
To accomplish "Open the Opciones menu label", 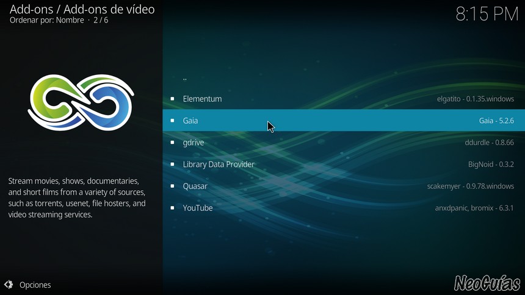I will point(35,285).
